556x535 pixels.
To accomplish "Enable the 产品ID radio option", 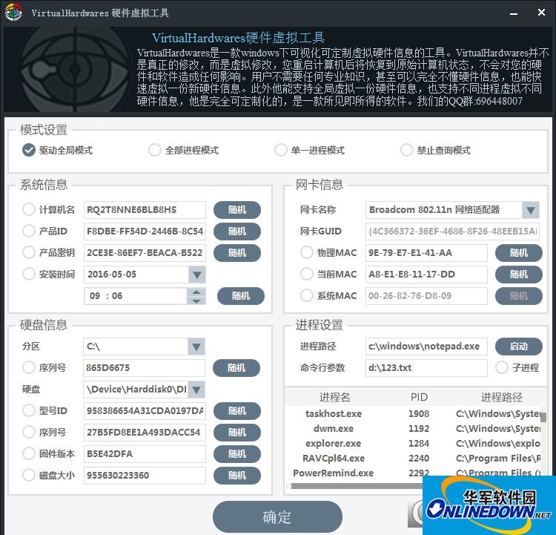I will [x=29, y=231].
